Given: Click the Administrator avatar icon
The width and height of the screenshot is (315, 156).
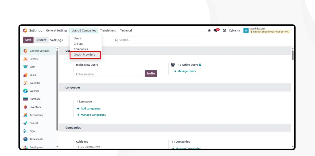Looking at the screenshot, I should (x=246, y=30).
